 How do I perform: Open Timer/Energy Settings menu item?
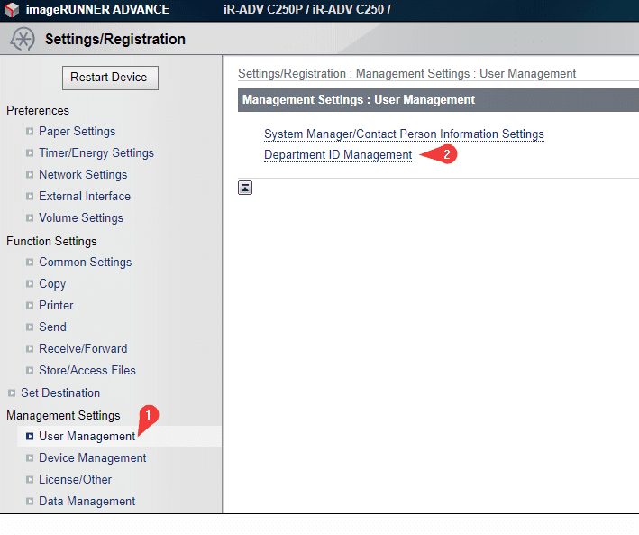96,153
